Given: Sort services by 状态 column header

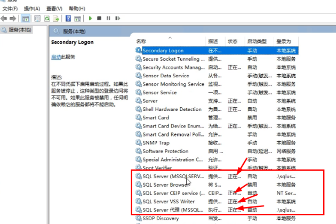Looking at the screenshot, I should pos(233,41).
